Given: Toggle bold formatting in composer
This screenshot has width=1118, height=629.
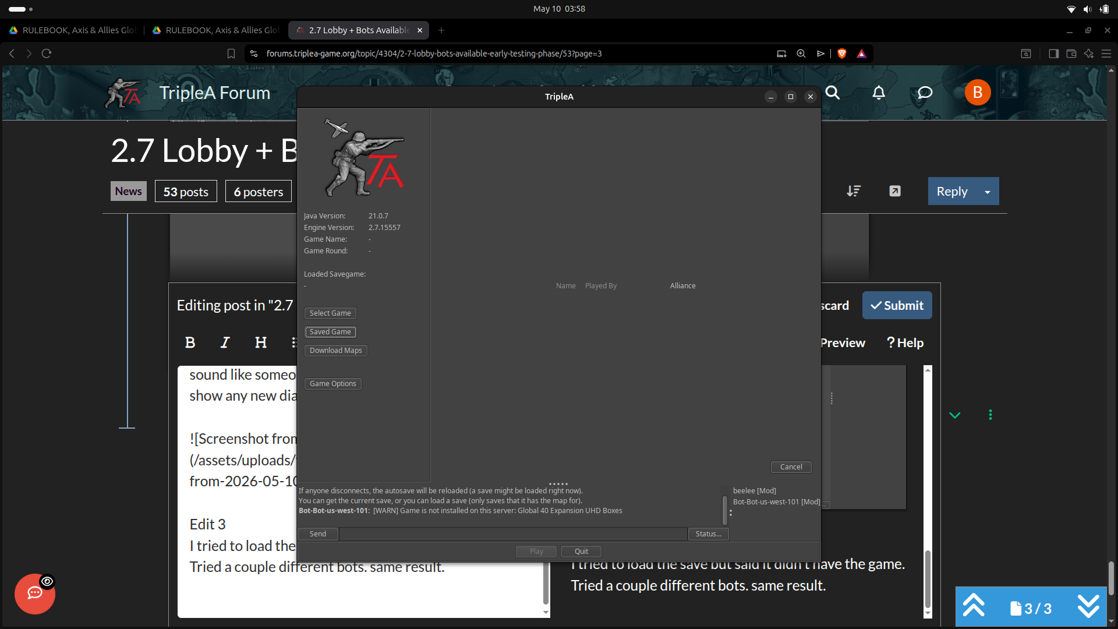Looking at the screenshot, I should pos(190,342).
